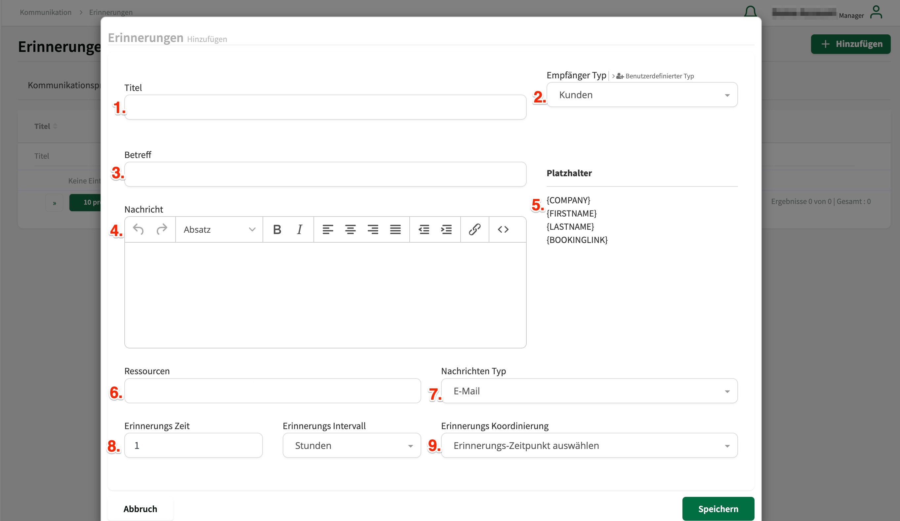
Task: Toggle bold formatting
Action: click(277, 229)
